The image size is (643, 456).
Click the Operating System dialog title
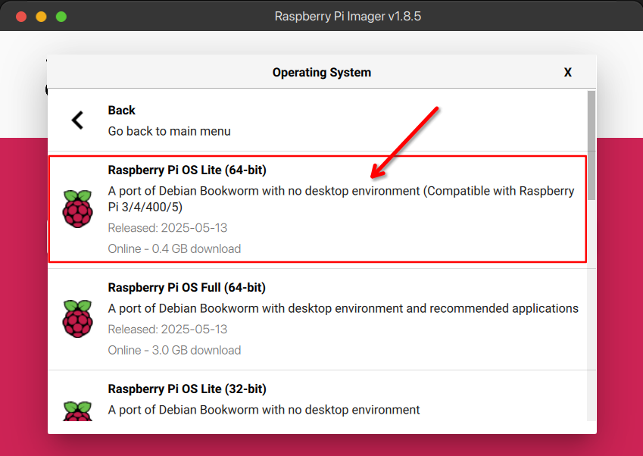(x=321, y=72)
